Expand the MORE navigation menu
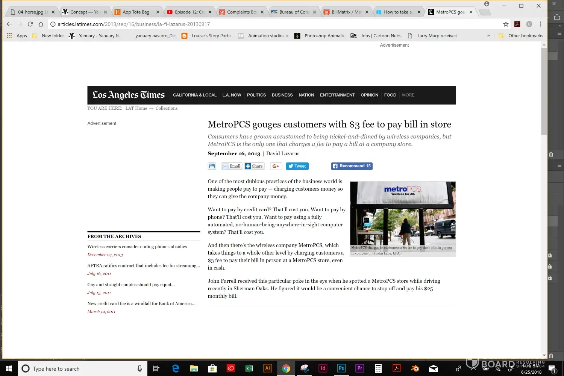Screen dimensions: 564x376 pyautogui.click(x=408, y=95)
